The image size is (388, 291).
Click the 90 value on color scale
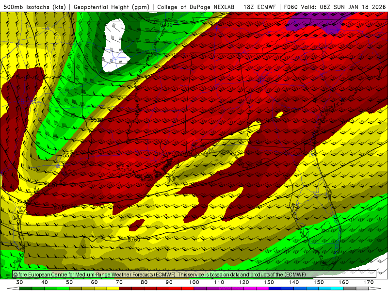click(x=169, y=282)
